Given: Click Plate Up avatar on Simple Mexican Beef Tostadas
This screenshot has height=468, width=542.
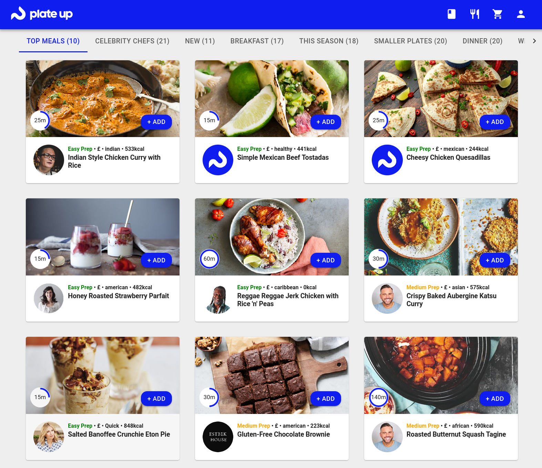Looking at the screenshot, I should 218,160.
